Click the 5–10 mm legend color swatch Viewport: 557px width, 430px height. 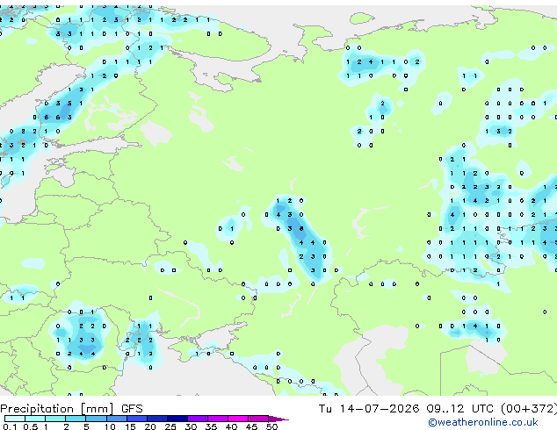[96, 419]
